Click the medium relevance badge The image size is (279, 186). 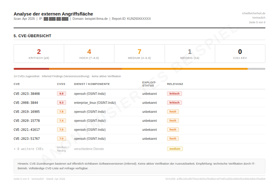(x=175, y=149)
